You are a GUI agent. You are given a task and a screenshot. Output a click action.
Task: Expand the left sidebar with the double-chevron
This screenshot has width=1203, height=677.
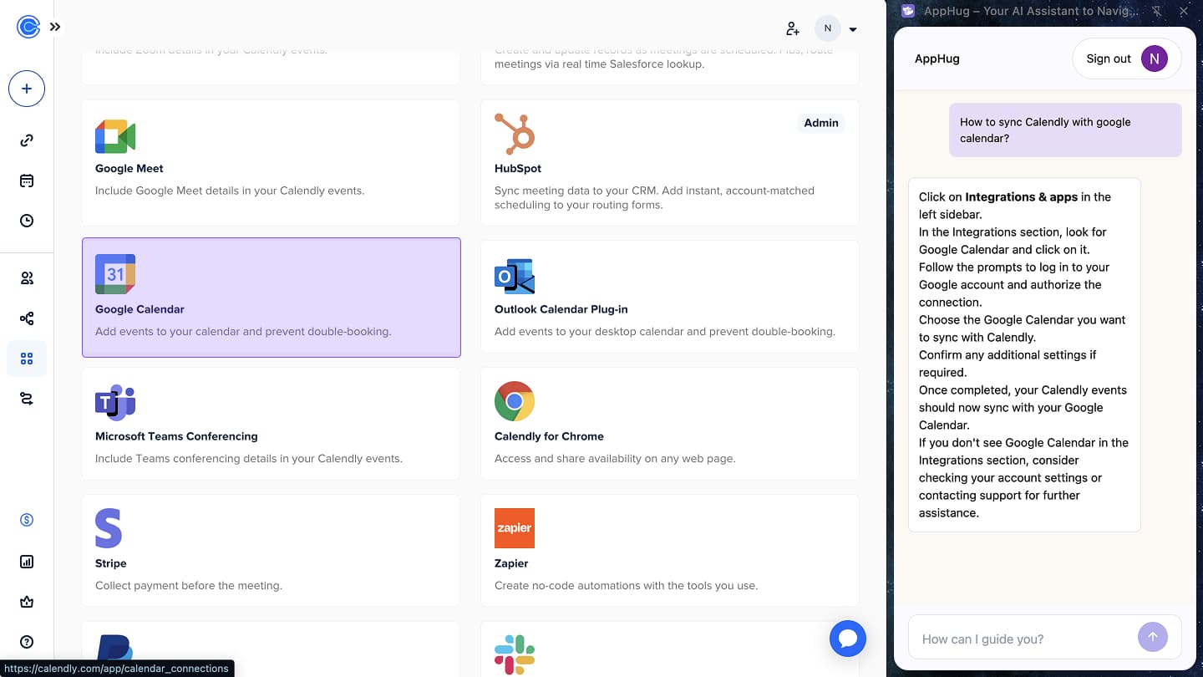point(55,27)
